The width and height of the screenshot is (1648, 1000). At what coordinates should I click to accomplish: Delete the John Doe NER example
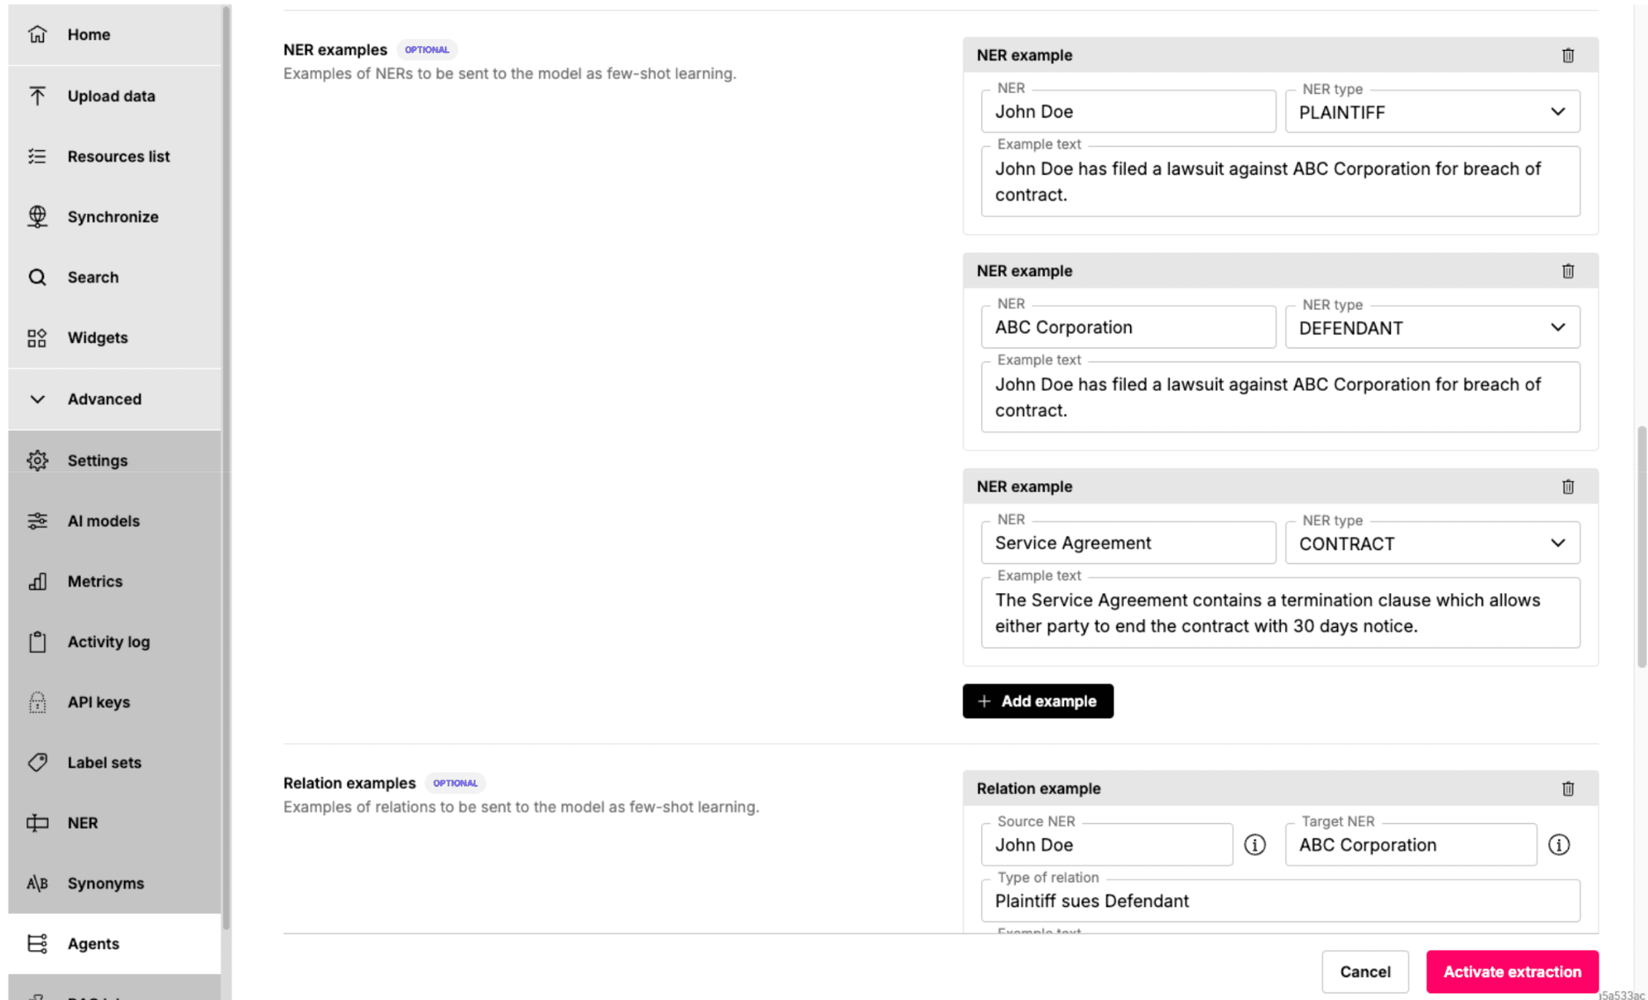[x=1567, y=55]
